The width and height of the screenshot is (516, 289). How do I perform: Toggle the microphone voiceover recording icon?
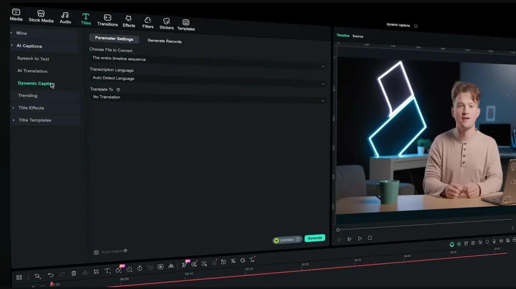coord(494,241)
